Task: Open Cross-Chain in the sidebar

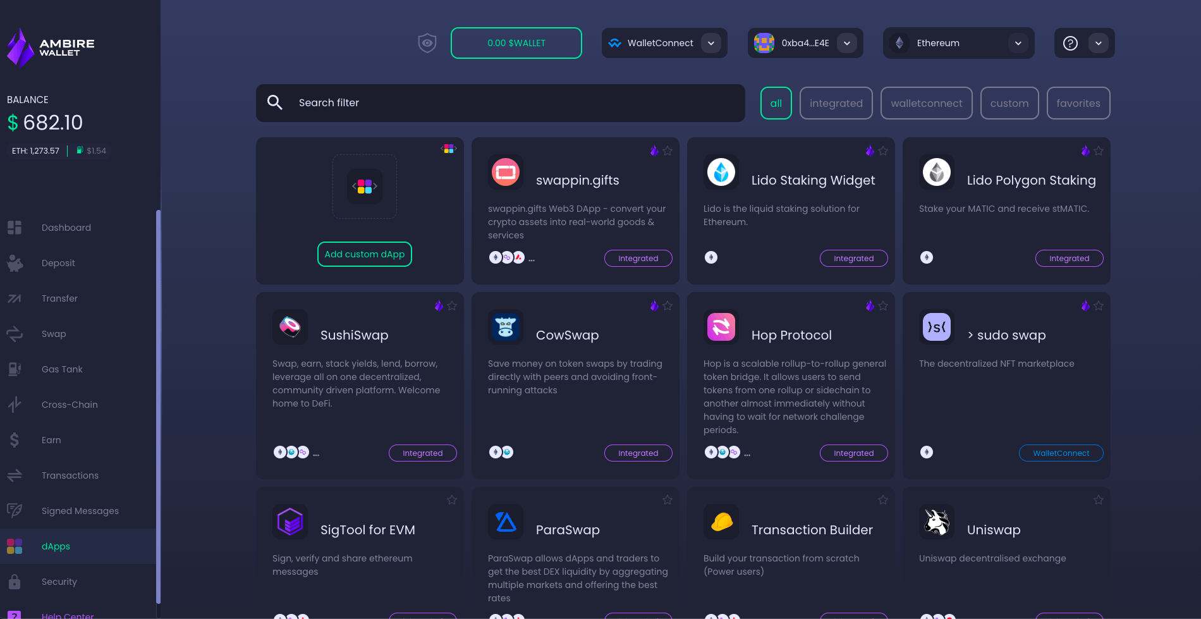Action: [78, 405]
